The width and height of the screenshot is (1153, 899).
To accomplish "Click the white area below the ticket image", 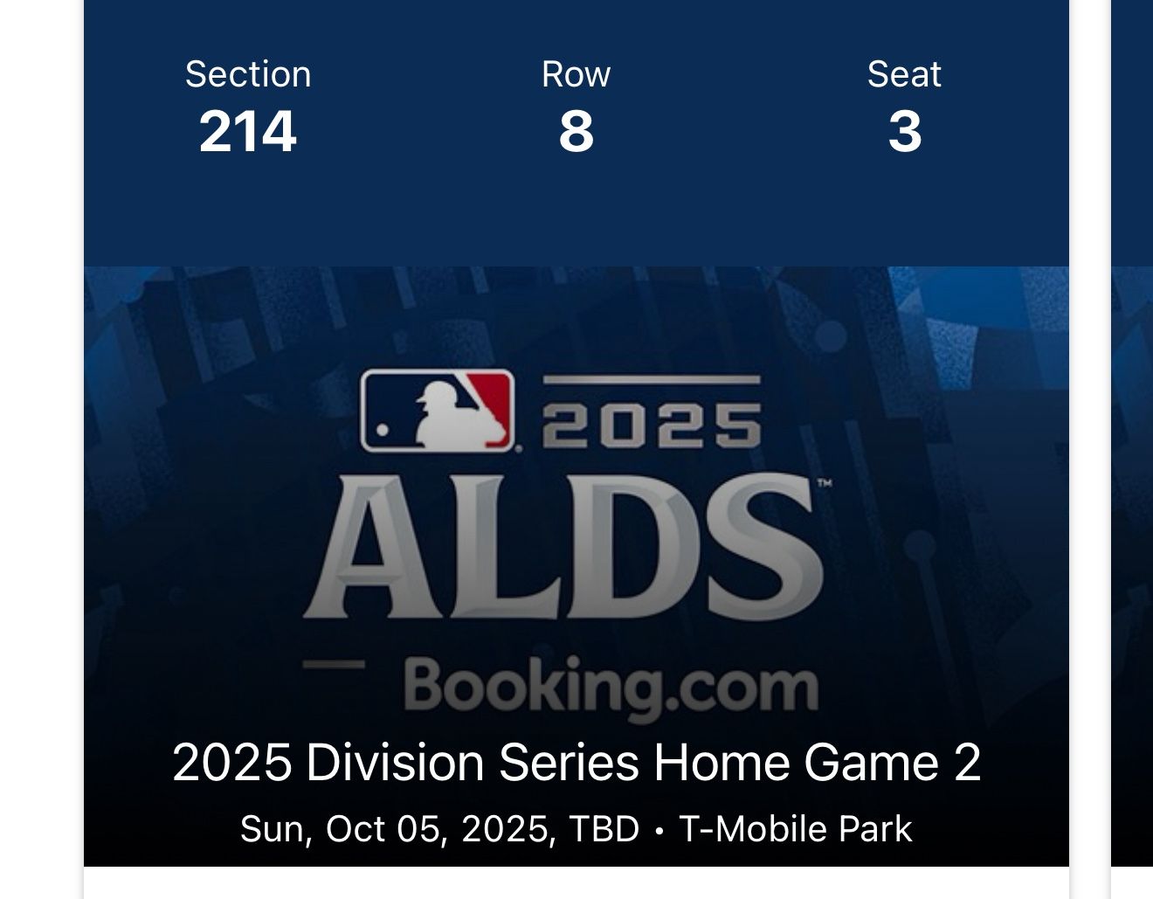I will [576, 883].
